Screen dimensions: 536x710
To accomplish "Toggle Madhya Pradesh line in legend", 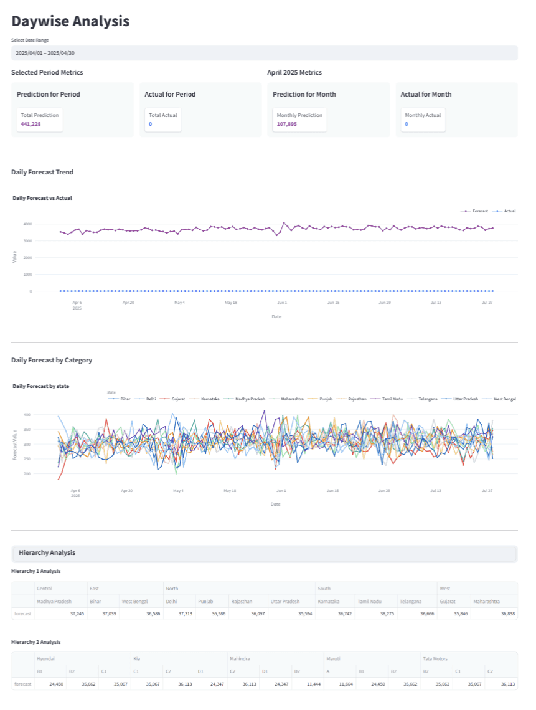I will [244, 399].
